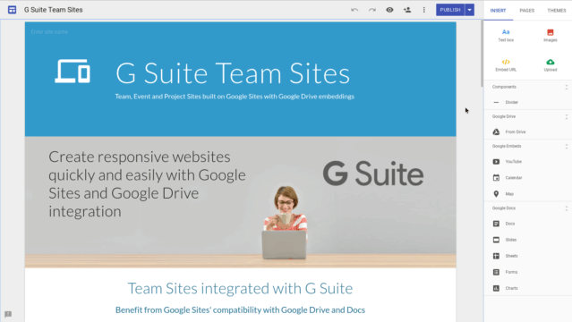Insert a Text box
This screenshot has width=572, height=322.
(x=506, y=36)
